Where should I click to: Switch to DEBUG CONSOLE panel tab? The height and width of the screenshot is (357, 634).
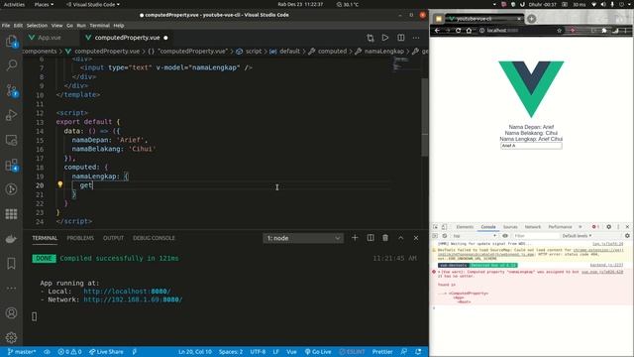(x=154, y=238)
